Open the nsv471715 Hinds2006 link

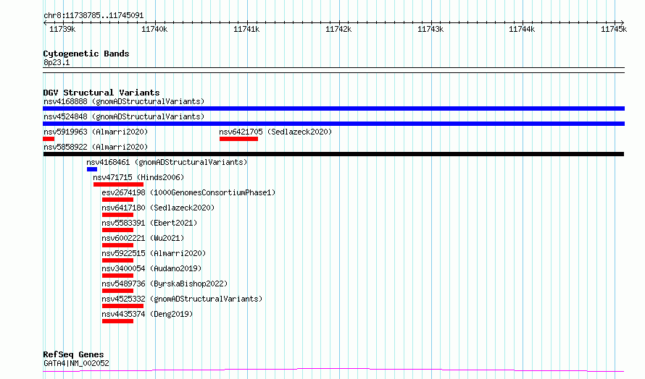(x=138, y=177)
